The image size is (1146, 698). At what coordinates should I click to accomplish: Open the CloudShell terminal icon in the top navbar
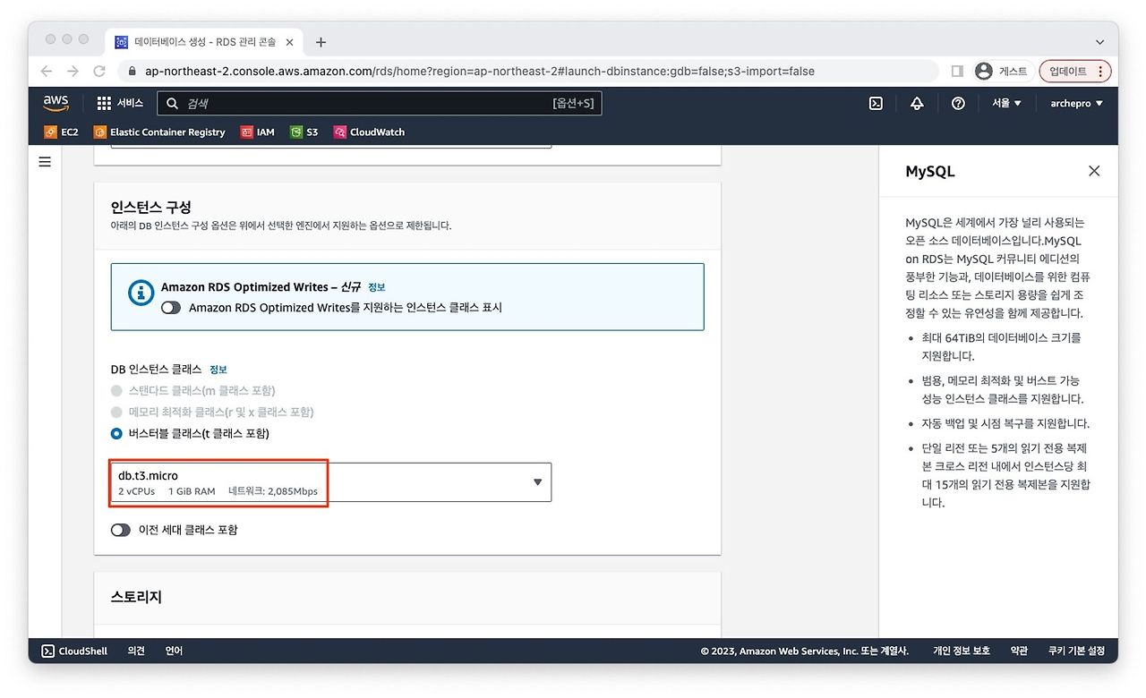pos(876,104)
